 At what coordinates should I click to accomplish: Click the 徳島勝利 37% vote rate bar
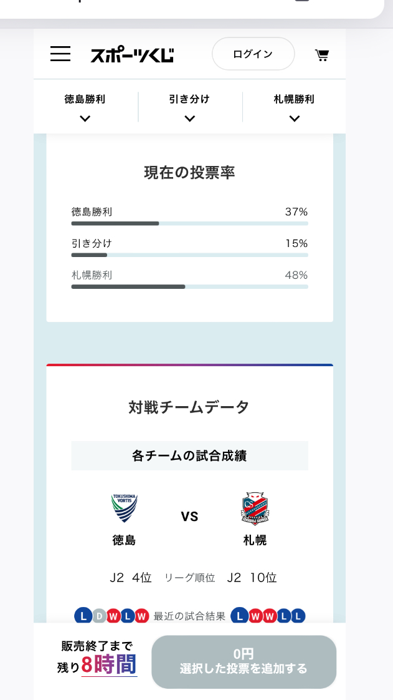[x=189, y=223]
